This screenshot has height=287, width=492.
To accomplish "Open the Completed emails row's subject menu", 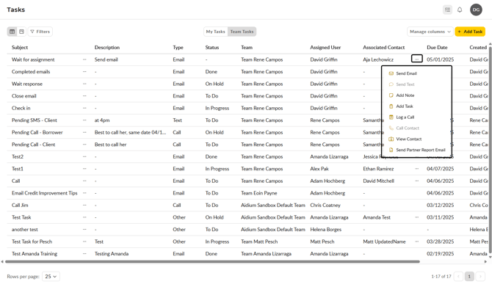I will click(84, 72).
